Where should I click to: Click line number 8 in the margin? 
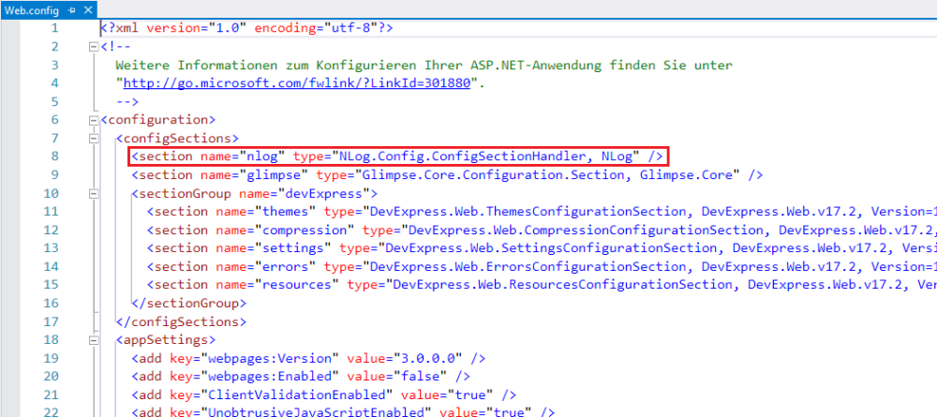(x=55, y=156)
